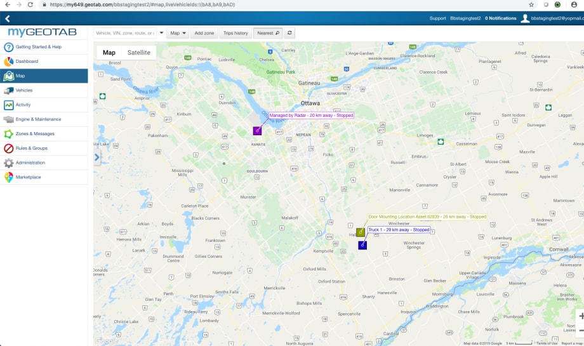The width and height of the screenshot is (584, 346).
Task: Click the Door Mounting Location Asset label
Action: point(427,216)
